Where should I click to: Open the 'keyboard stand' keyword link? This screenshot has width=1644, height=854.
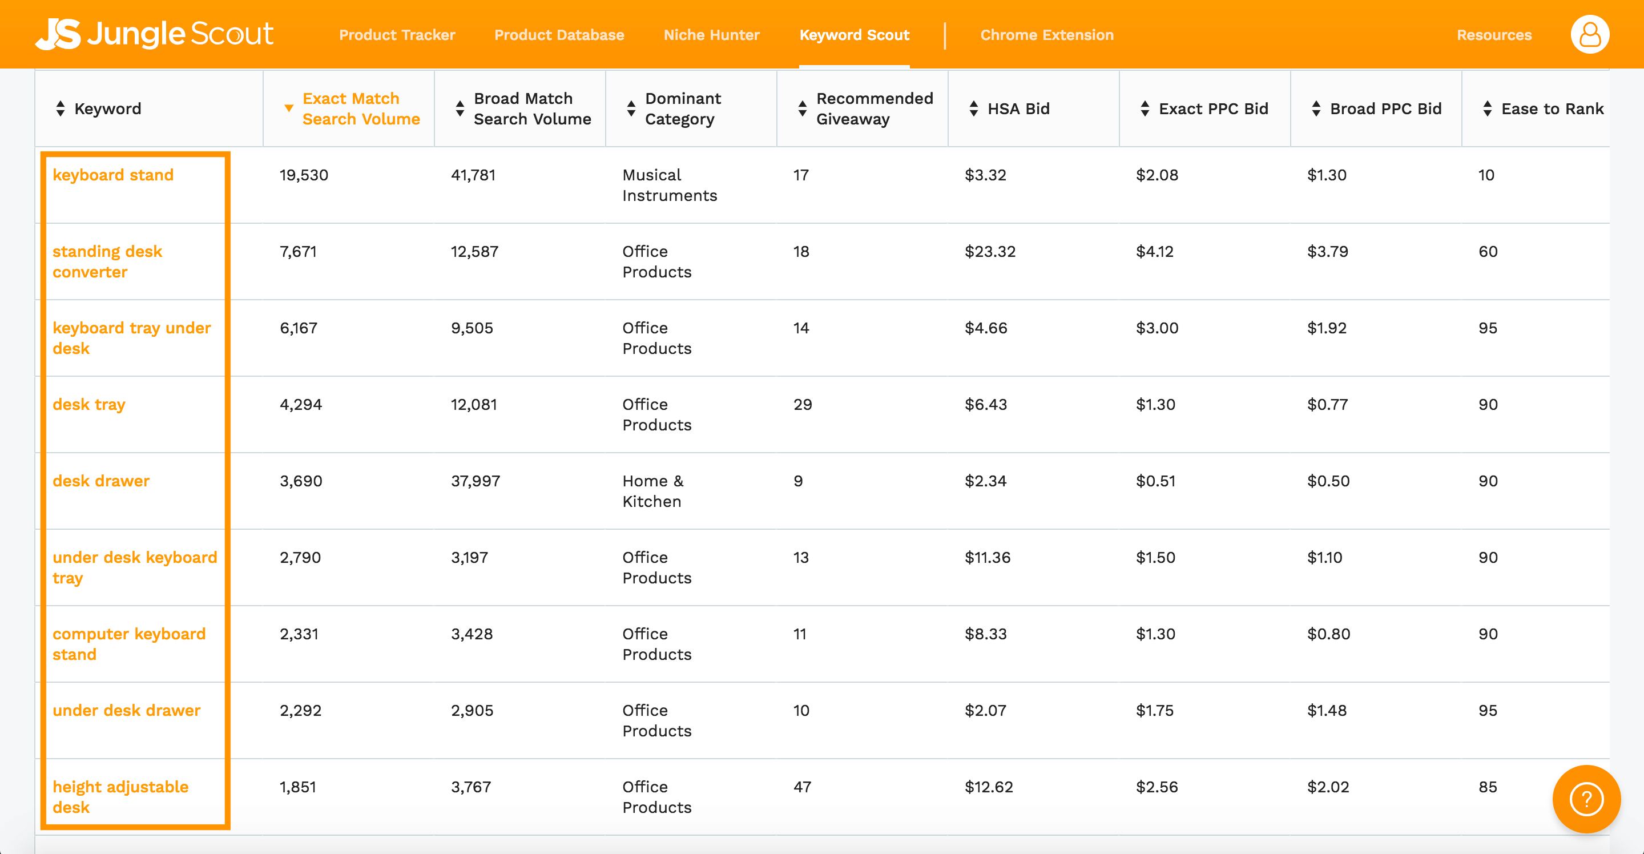pos(113,175)
